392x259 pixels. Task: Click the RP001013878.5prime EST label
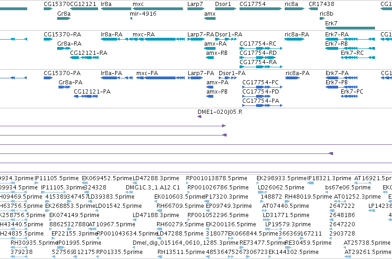click(x=216, y=178)
